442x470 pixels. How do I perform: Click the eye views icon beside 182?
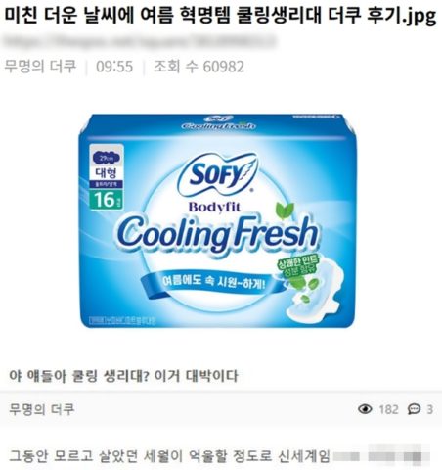click(365, 409)
